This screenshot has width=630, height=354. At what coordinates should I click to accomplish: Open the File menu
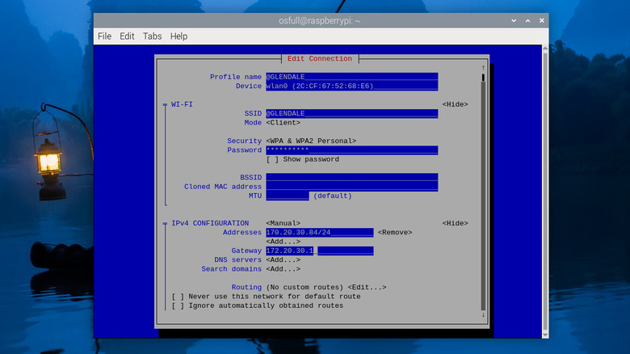[x=104, y=36]
